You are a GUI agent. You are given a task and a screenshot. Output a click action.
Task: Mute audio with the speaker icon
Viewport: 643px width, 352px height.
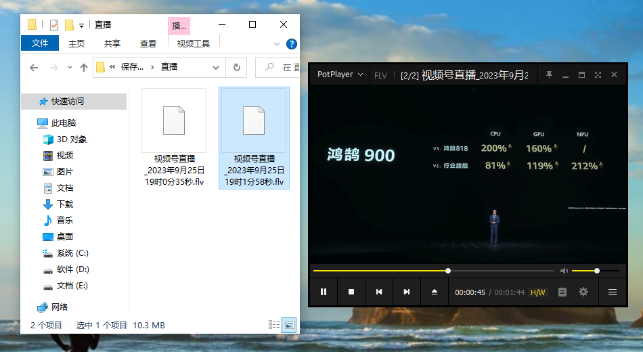[x=564, y=271]
